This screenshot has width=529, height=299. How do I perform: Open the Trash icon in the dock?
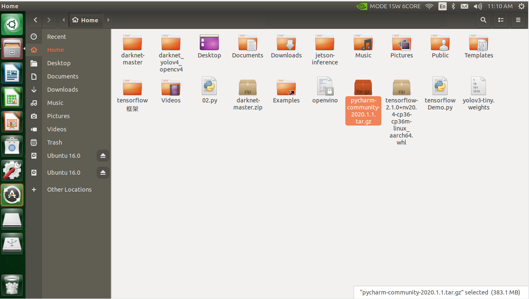click(12, 285)
